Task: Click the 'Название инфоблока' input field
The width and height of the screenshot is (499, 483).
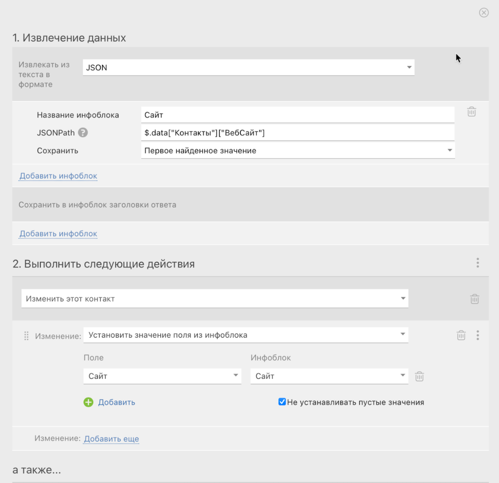Action: tap(298, 115)
